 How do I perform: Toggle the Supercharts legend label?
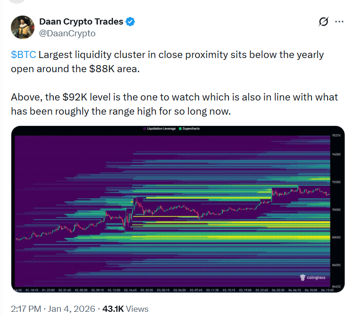pyautogui.click(x=190, y=129)
